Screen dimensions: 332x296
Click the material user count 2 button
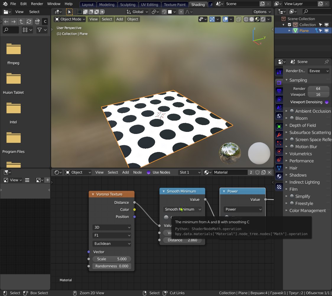[x=251, y=172]
